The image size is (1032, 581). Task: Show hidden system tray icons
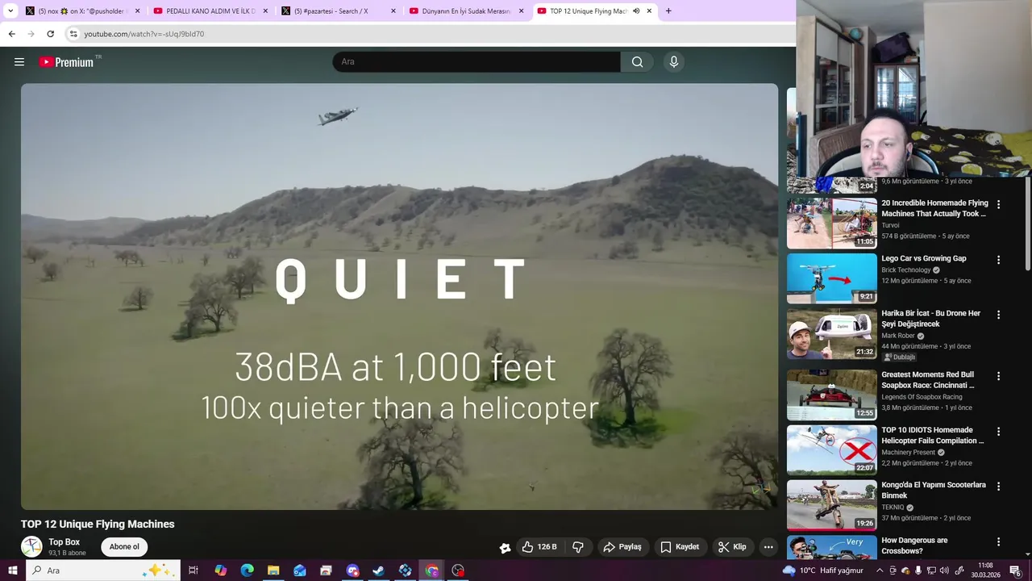880,571
